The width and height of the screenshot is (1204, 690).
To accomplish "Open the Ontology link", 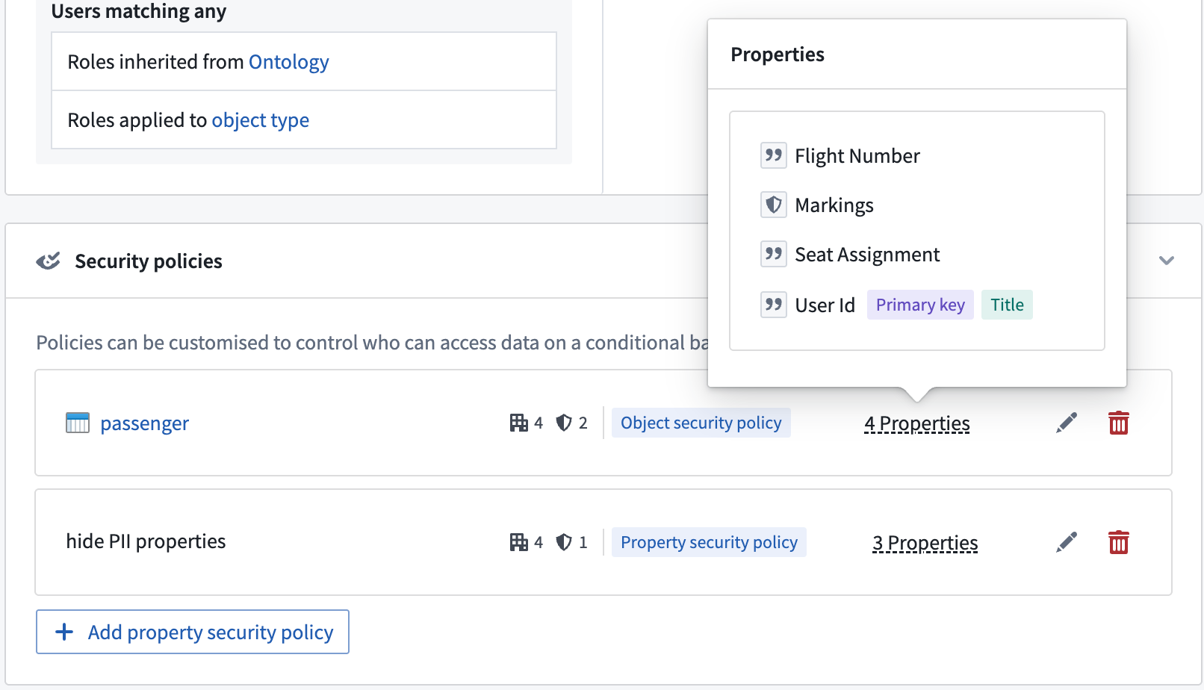I will click(x=288, y=62).
